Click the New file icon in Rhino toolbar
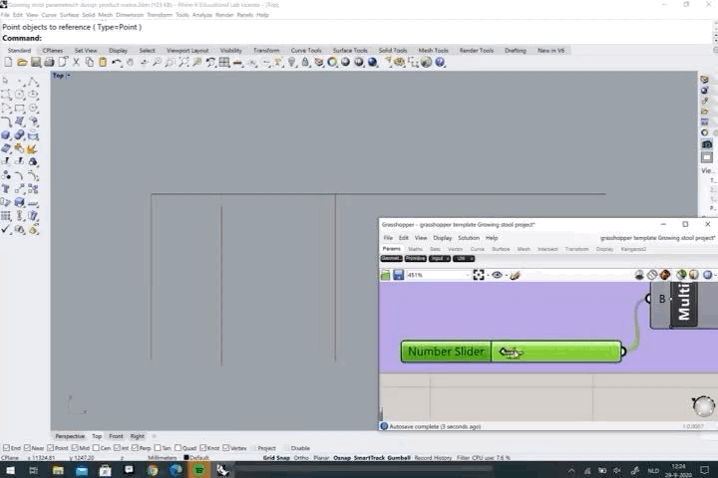Image resolution: width=718 pixels, height=478 pixels. 7,62
